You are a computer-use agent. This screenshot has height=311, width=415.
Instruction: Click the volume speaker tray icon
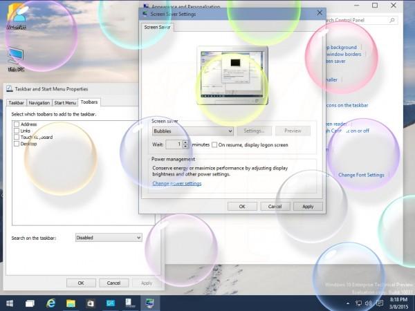[x=369, y=303]
